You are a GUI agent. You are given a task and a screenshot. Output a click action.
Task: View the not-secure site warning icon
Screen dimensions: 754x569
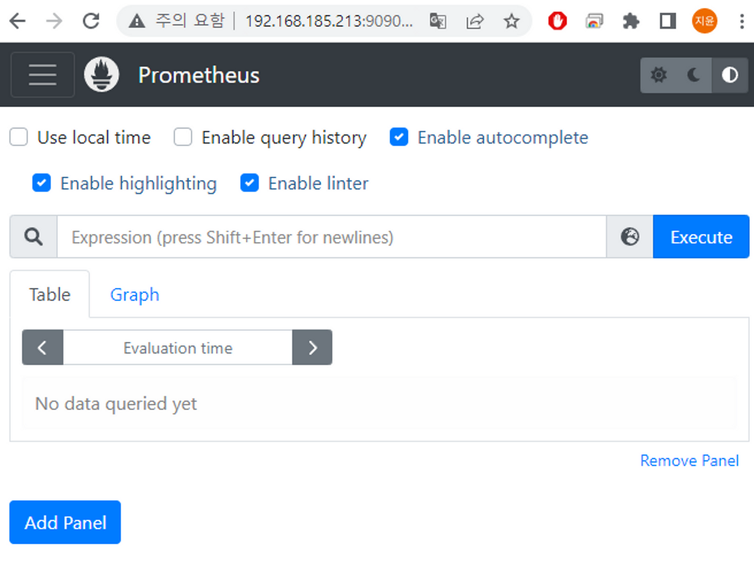tap(137, 21)
